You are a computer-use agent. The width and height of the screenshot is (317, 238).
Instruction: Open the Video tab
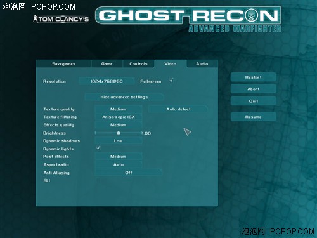click(x=171, y=64)
